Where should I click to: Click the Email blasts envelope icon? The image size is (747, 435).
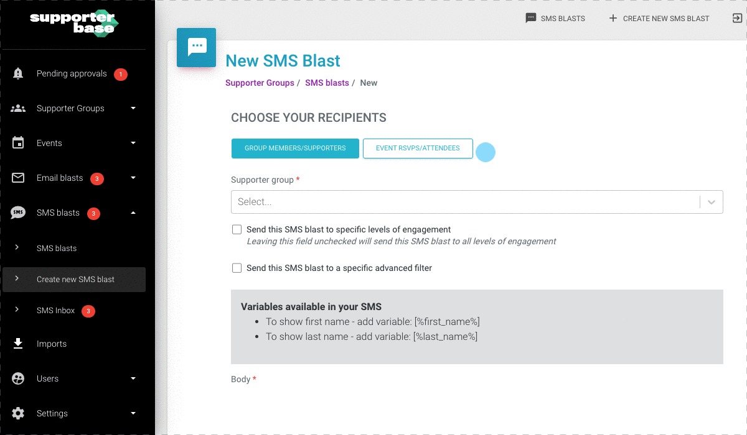click(18, 178)
